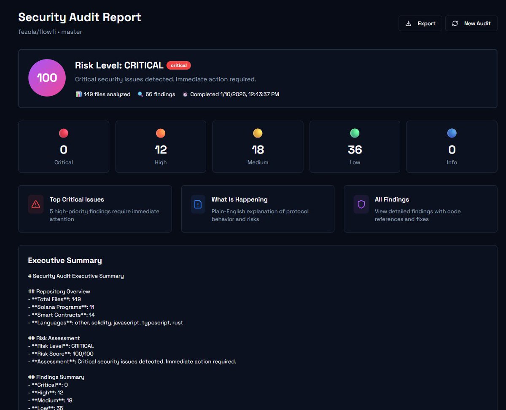Click the purple 100 risk score circle
Screen dimensions: 506x410
pyautogui.click(x=47, y=78)
